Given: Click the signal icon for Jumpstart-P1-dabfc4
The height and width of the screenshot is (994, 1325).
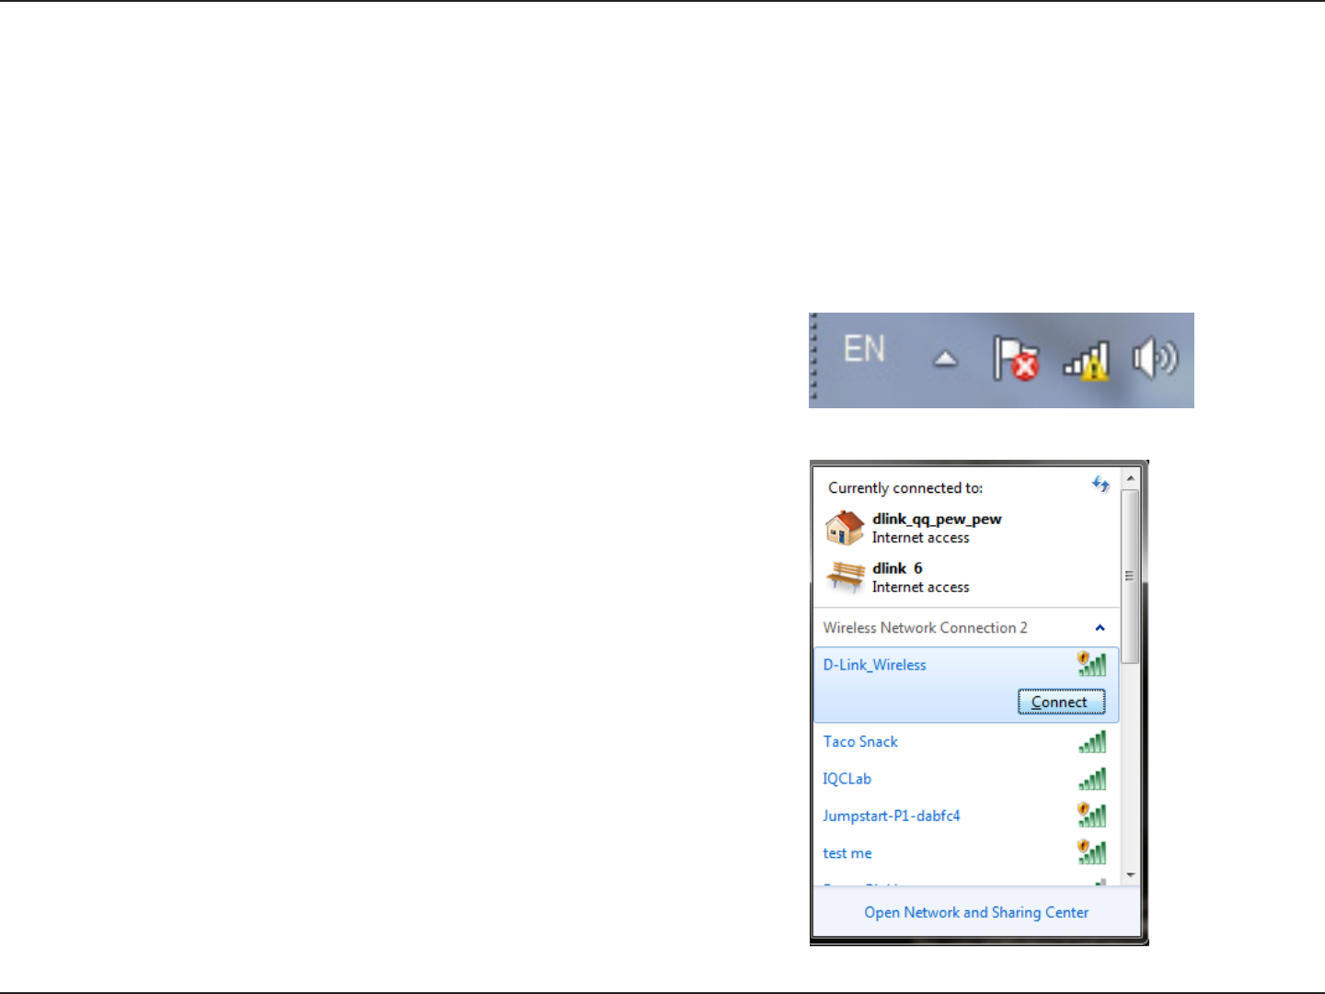Looking at the screenshot, I should coord(1092,815).
